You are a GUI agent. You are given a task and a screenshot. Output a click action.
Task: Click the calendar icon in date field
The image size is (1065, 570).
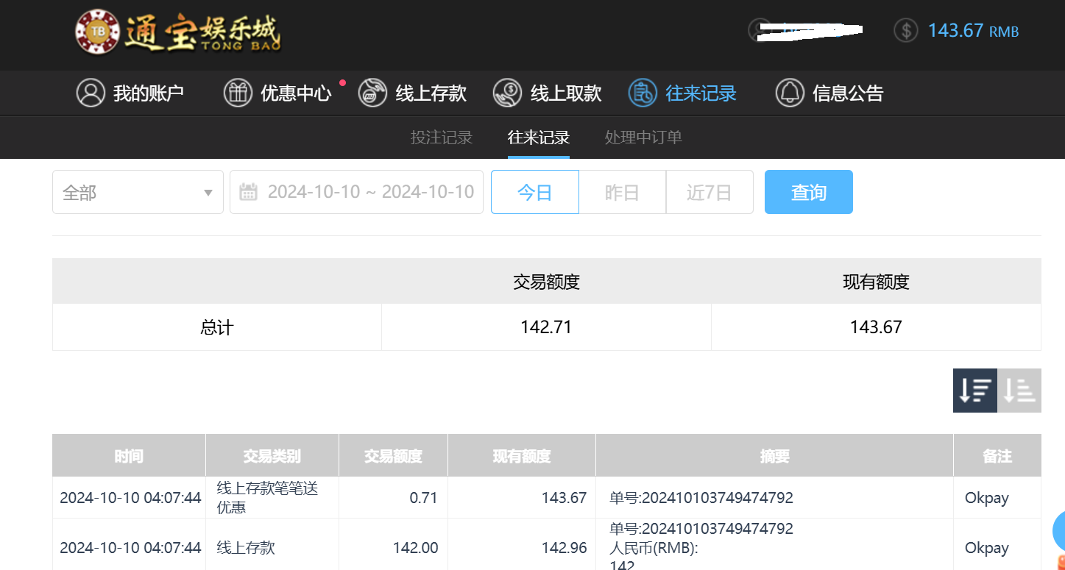[x=249, y=192]
